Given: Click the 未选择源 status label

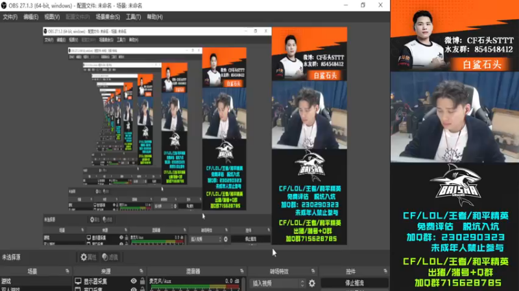Looking at the screenshot, I should [11, 257].
